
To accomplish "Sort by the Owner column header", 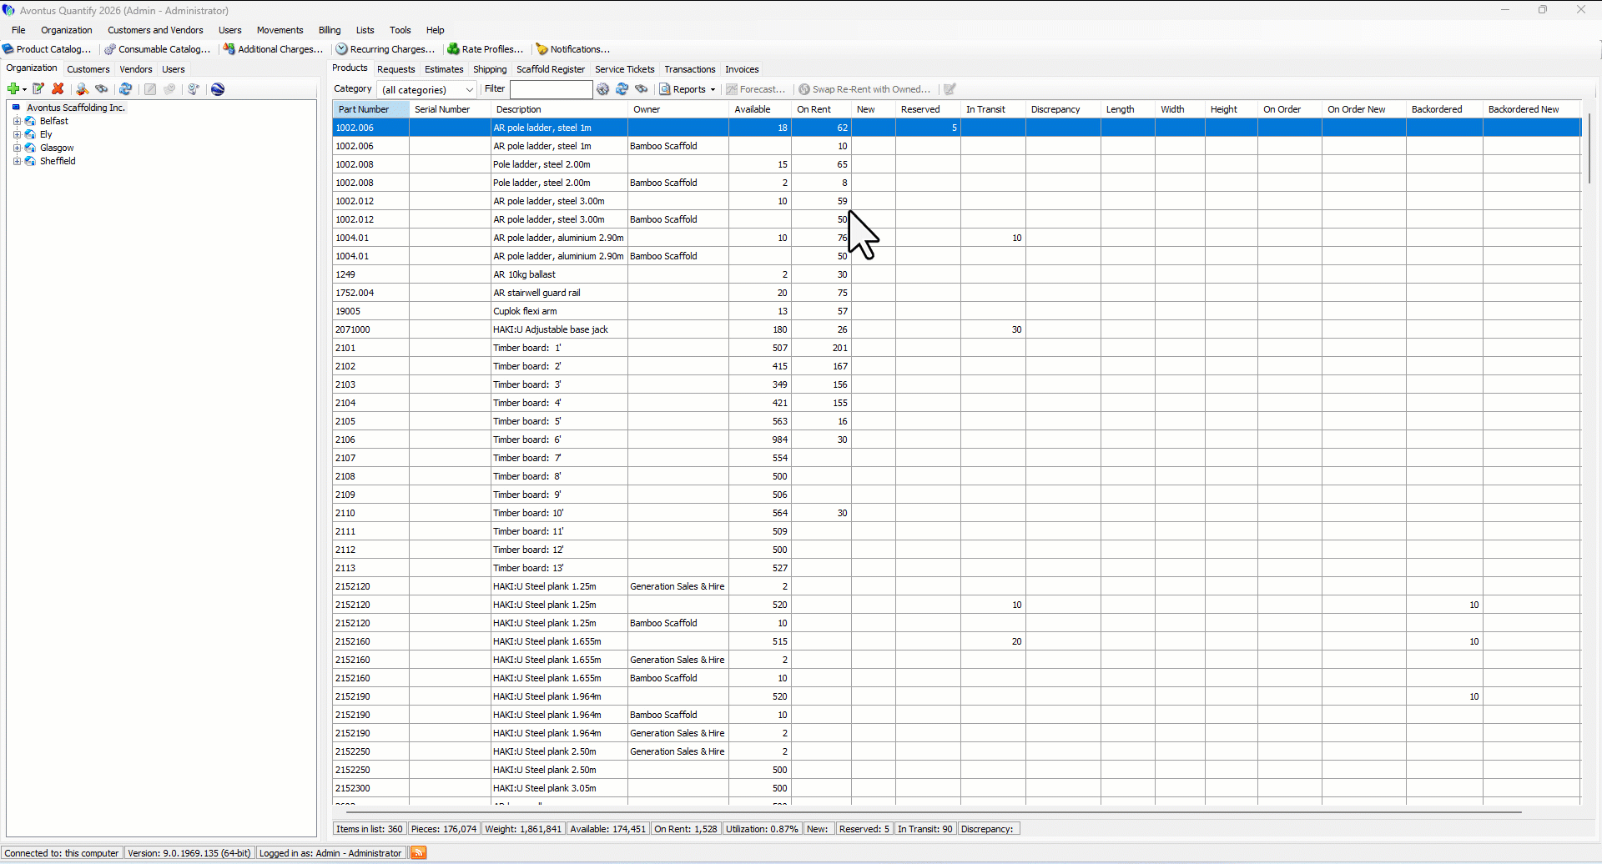I will click(678, 109).
